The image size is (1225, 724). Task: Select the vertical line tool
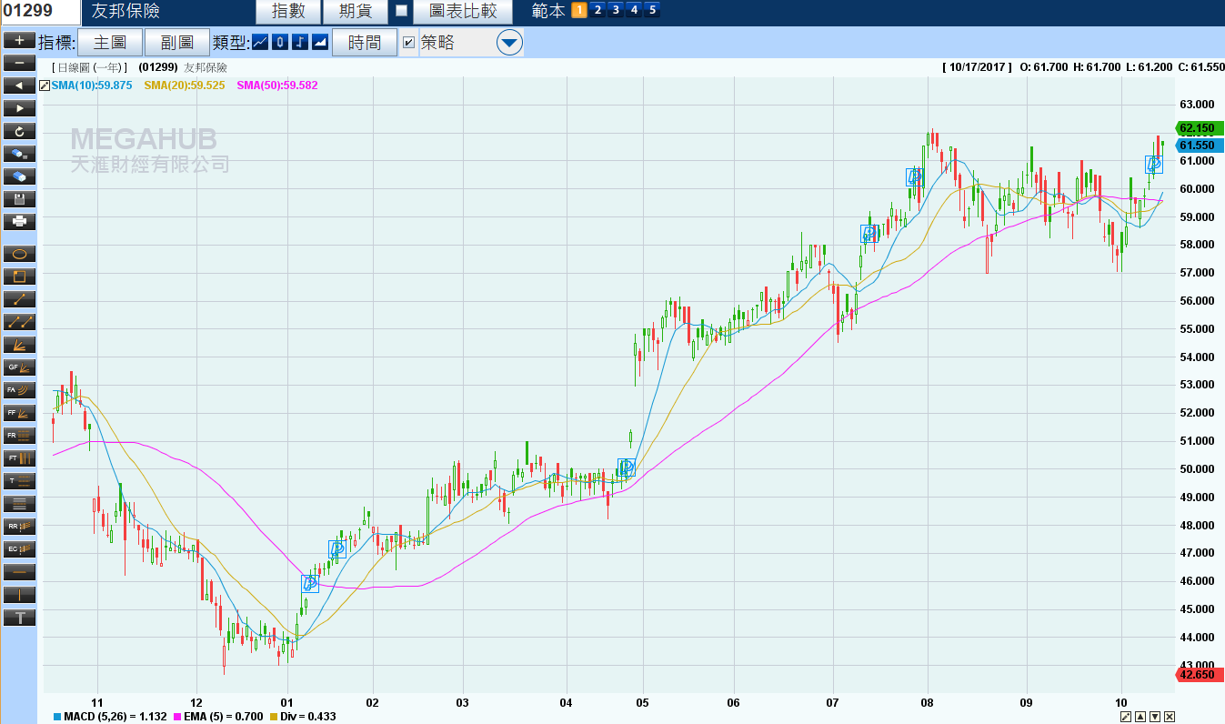click(x=20, y=595)
